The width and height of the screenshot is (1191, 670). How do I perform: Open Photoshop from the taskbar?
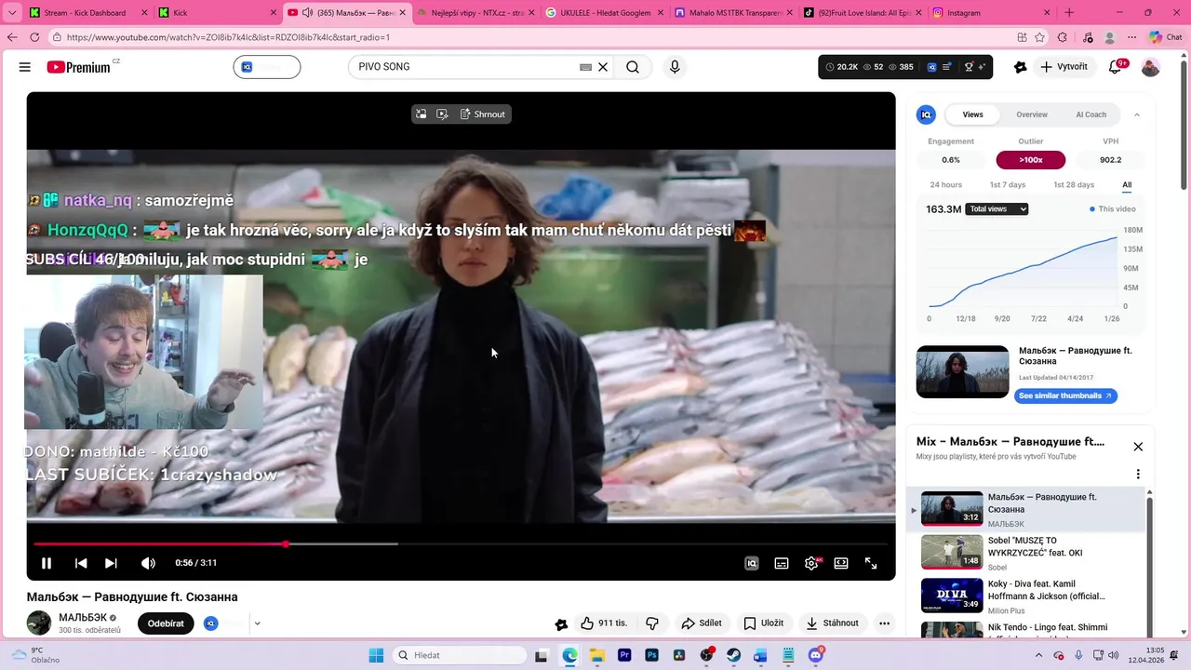(x=652, y=655)
